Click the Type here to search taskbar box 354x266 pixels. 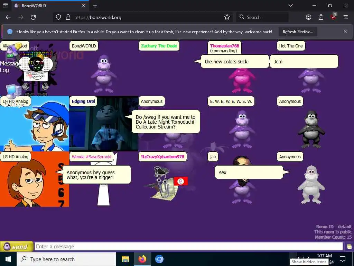[66, 259]
